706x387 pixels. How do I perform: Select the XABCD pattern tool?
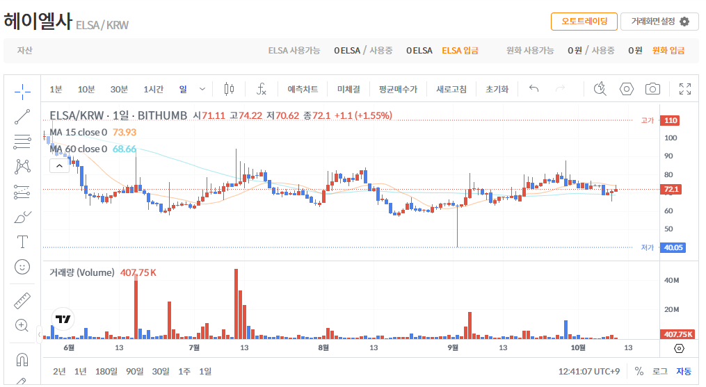pyautogui.click(x=22, y=167)
